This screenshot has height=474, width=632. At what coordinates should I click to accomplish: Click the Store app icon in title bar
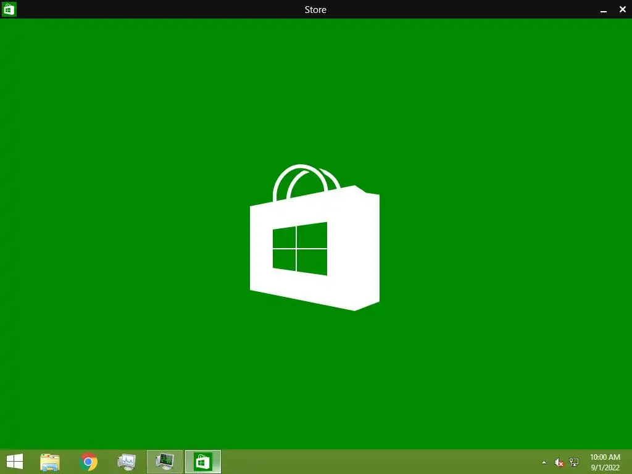click(9, 9)
